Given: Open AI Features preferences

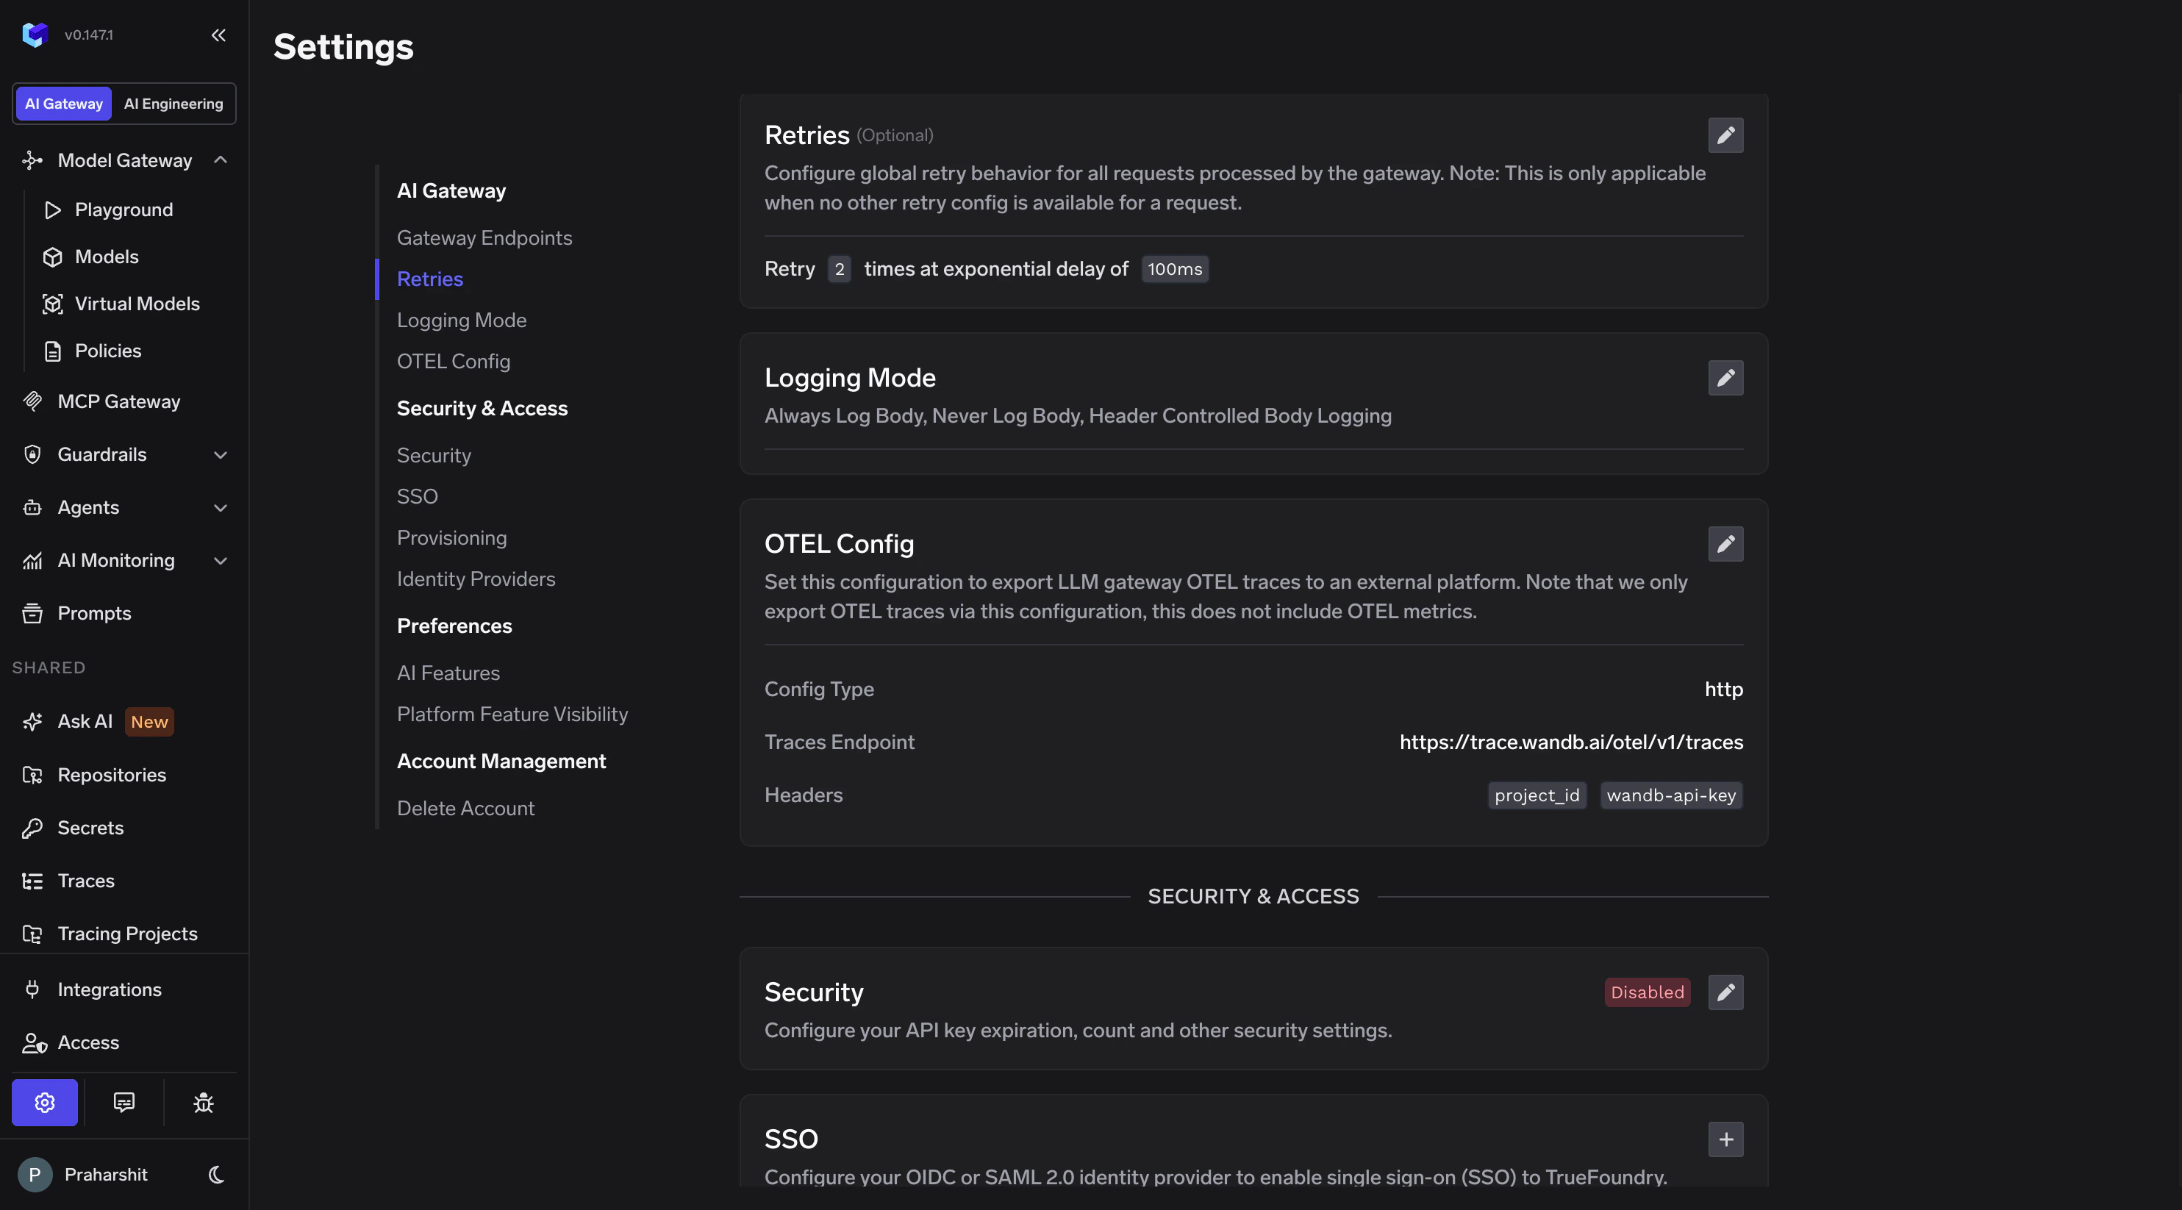Looking at the screenshot, I should point(448,673).
